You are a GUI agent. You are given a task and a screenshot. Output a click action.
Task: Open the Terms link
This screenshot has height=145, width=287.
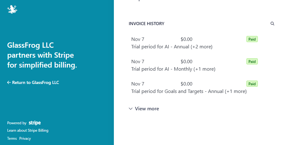[x=12, y=138]
